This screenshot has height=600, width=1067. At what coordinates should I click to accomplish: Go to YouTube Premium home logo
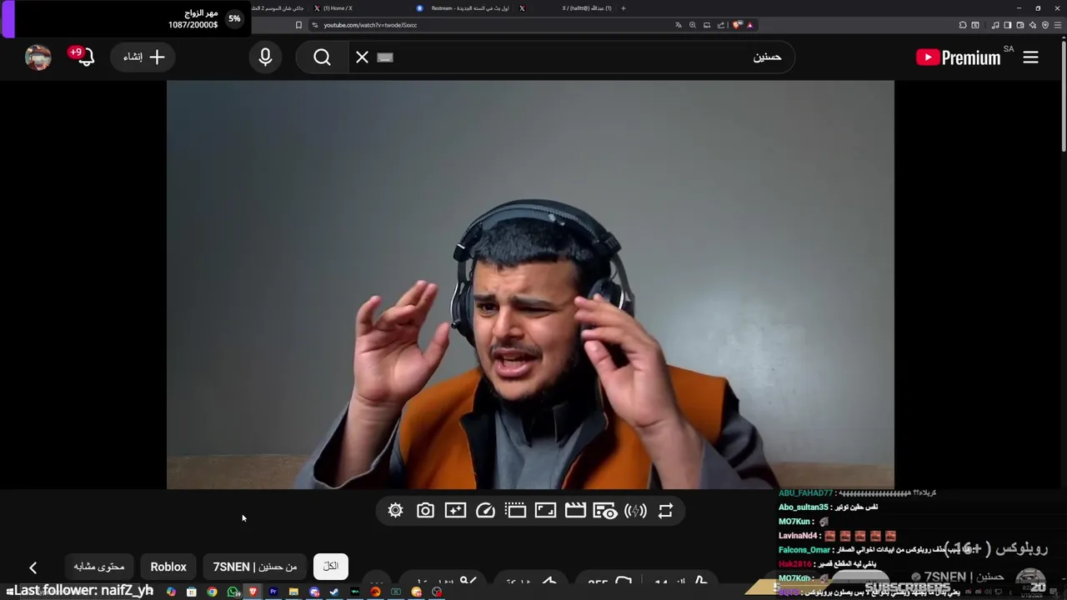[x=959, y=57]
